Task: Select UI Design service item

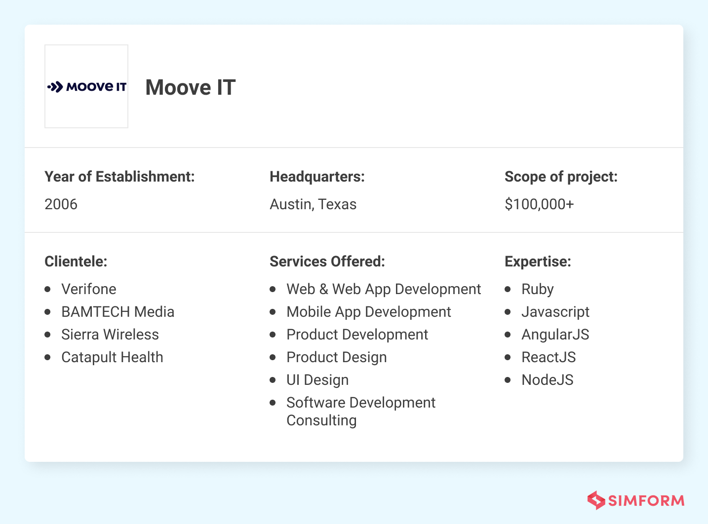Action: (317, 380)
